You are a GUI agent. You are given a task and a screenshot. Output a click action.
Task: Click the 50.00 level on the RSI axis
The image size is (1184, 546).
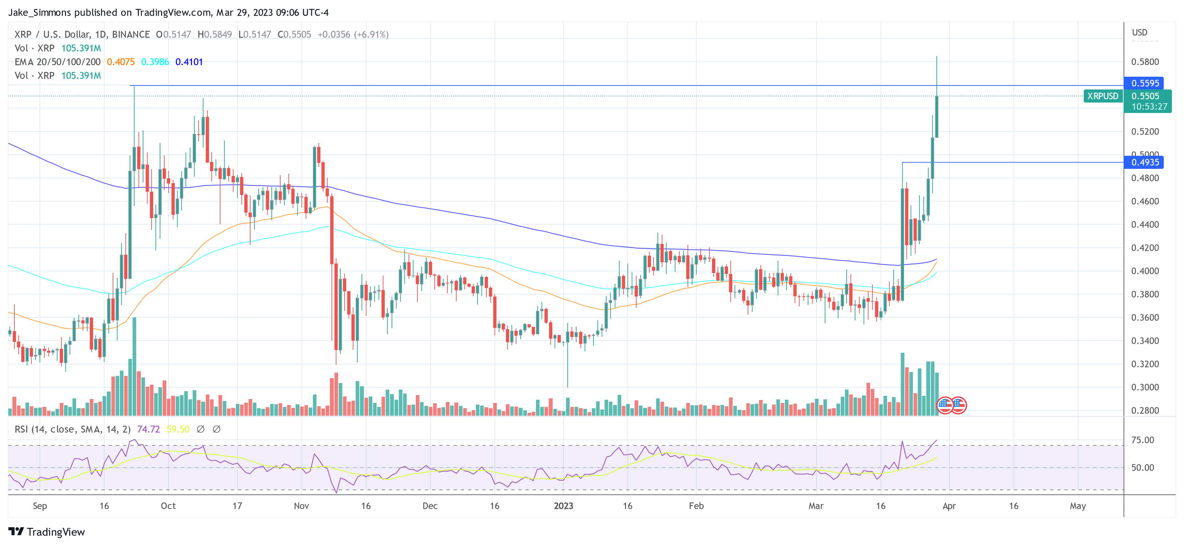[1143, 468]
